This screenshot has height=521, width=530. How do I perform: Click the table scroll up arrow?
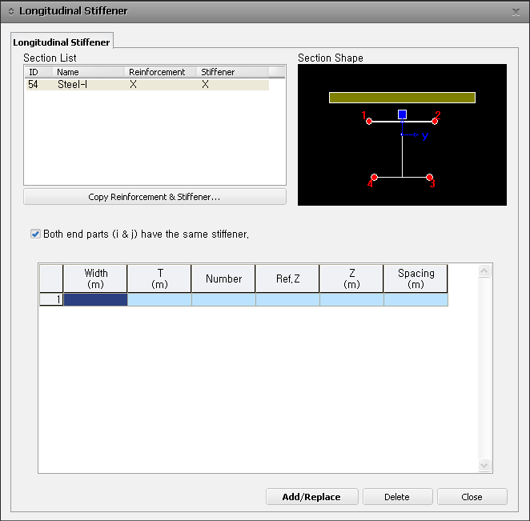[484, 271]
